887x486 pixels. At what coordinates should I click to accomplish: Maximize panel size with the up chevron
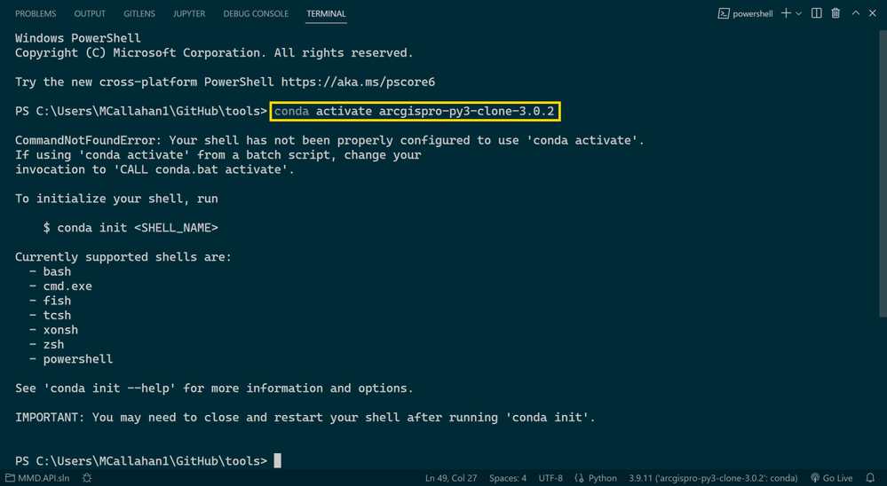point(856,13)
